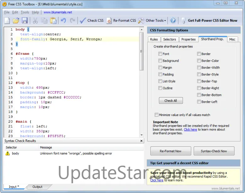Open the Other Tools dropdown
The height and width of the screenshot is (193, 245).
click(152, 20)
